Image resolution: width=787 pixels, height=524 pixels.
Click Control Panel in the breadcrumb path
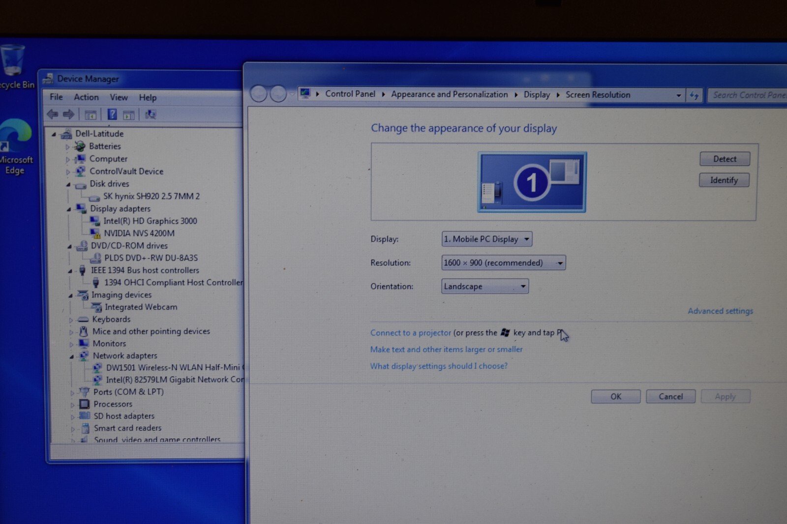point(350,94)
